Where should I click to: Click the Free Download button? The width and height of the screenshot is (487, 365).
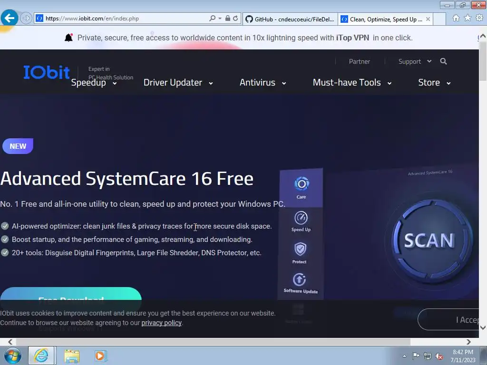coord(71,294)
